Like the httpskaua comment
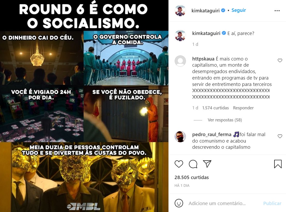 tap(280, 60)
